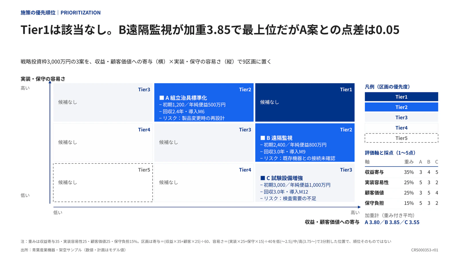The height and width of the screenshot is (258, 459).
Task: Click the 15% weight for 保守負担
Action: tap(409, 203)
